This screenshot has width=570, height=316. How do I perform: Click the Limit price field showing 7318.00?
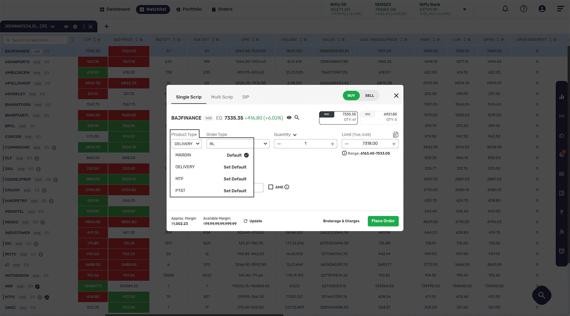(x=370, y=144)
